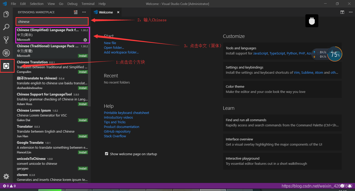The width and height of the screenshot is (355, 191).
Task: Open GitHub repository link
Action: pos(117,131)
